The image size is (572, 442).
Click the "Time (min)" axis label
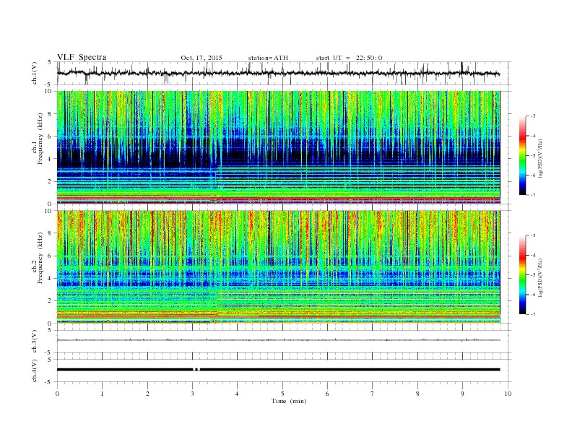(289, 401)
